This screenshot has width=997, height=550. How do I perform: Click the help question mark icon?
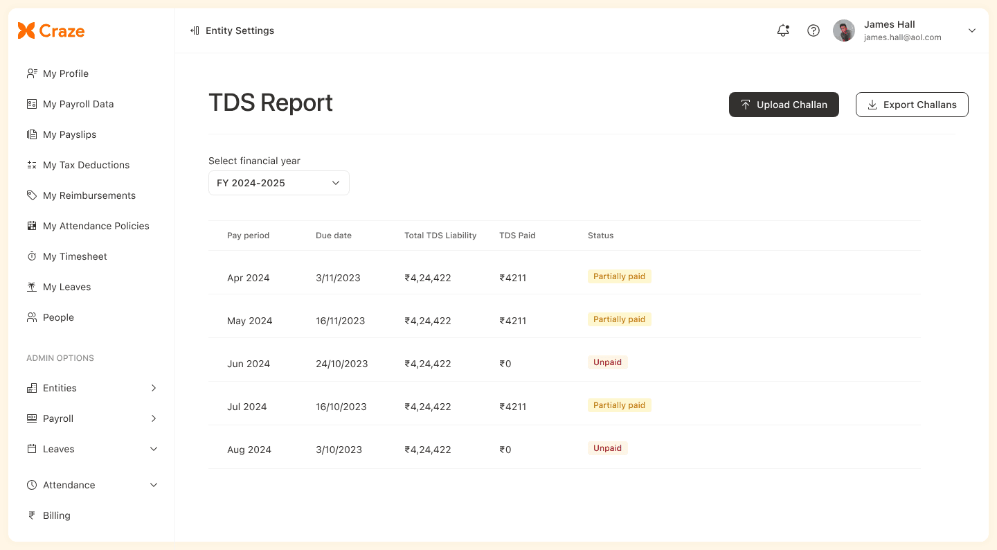click(814, 30)
